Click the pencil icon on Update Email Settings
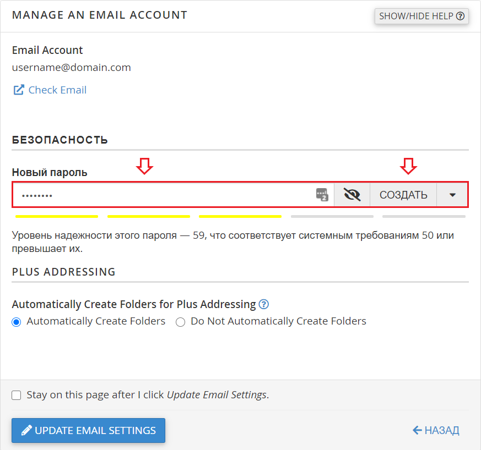481x450 pixels. click(26, 430)
